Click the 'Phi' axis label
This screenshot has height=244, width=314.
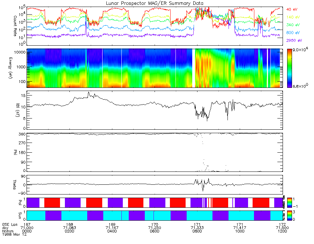pyautogui.click(x=15, y=152)
